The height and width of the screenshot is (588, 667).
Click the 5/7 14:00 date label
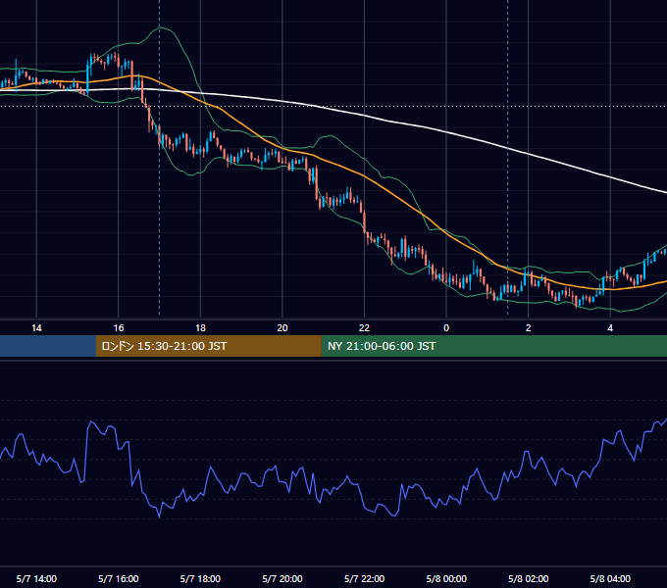[x=36, y=578]
